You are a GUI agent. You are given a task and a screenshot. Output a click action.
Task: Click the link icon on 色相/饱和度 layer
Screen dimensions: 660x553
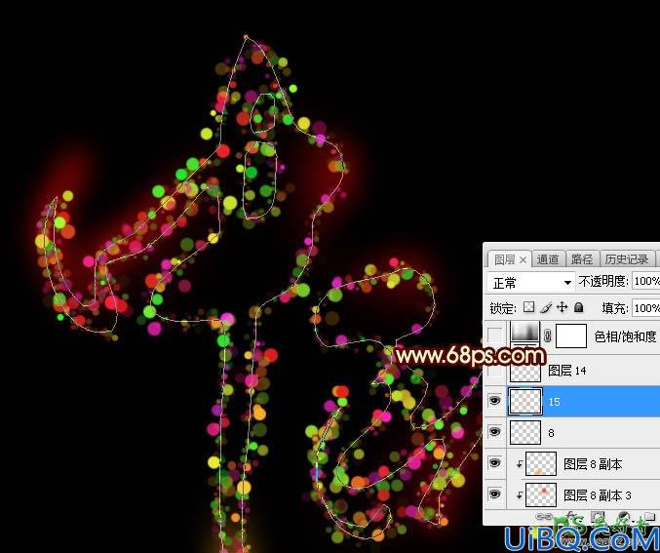pos(548,336)
